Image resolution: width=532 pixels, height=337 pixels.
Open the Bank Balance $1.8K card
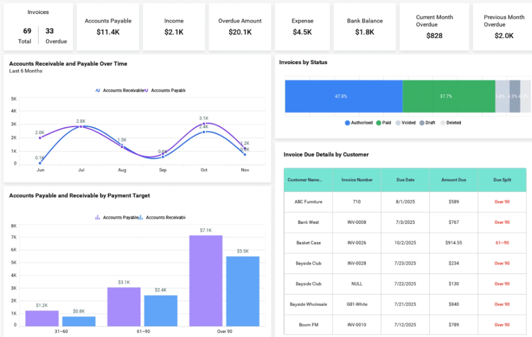pos(365,27)
